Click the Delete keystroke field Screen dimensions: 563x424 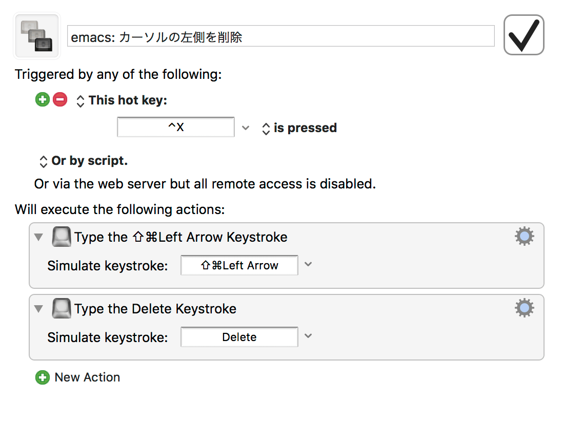(x=239, y=337)
